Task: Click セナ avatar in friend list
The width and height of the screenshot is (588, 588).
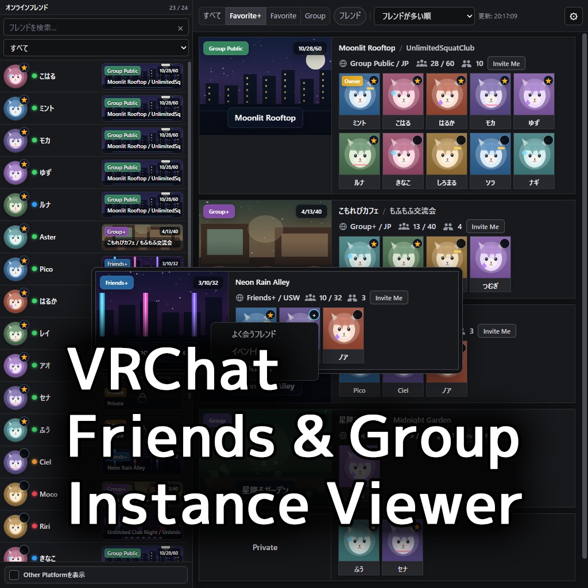Action: (16, 398)
